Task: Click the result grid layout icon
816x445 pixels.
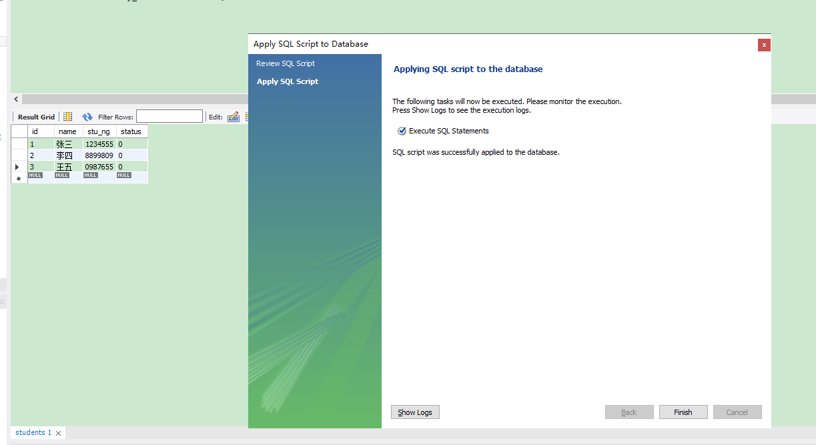Action: (x=67, y=117)
